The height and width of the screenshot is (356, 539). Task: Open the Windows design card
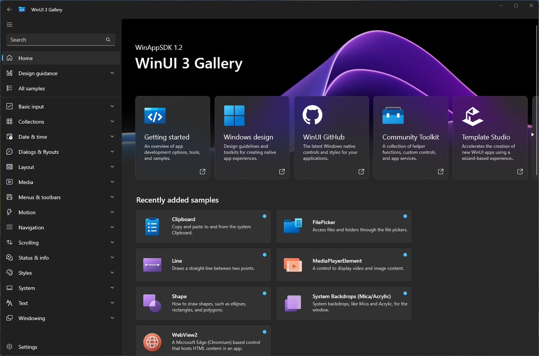click(x=252, y=137)
